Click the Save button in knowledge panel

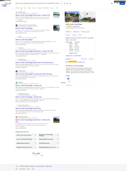pyautogui.click(x=68, y=35)
